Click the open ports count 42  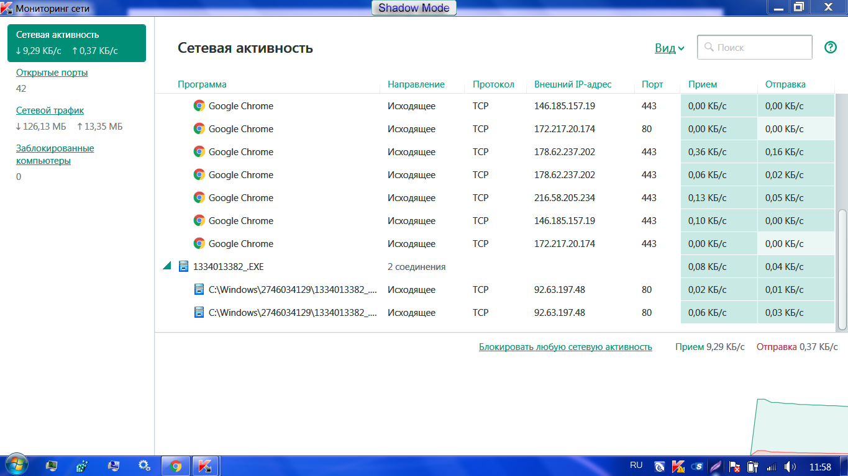point(21,89)
